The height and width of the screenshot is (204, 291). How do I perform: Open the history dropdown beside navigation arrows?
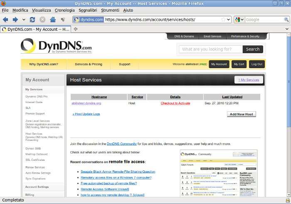click(23, 20)
